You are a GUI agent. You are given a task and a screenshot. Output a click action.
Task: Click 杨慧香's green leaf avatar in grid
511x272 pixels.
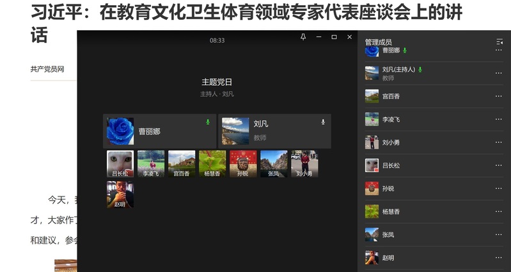coord(212,164)
